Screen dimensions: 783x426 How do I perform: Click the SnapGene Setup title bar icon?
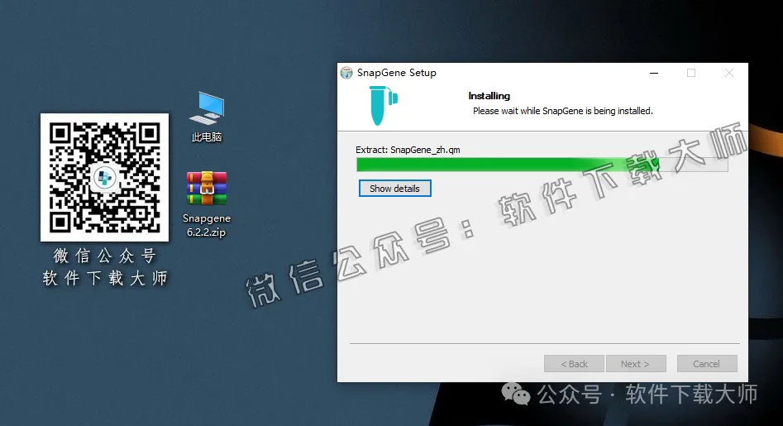[x=346, y=73]
